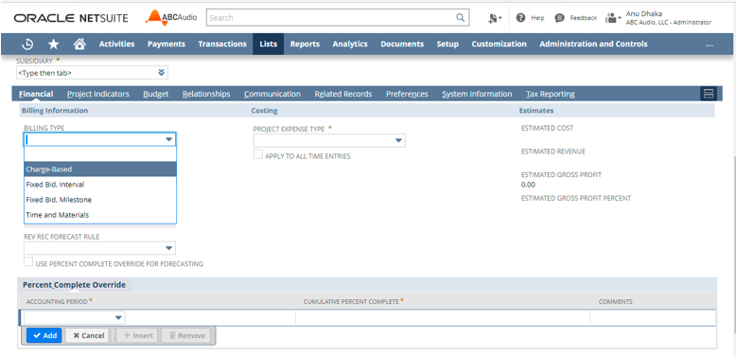Click the Help link

click(x=537, y=18)
